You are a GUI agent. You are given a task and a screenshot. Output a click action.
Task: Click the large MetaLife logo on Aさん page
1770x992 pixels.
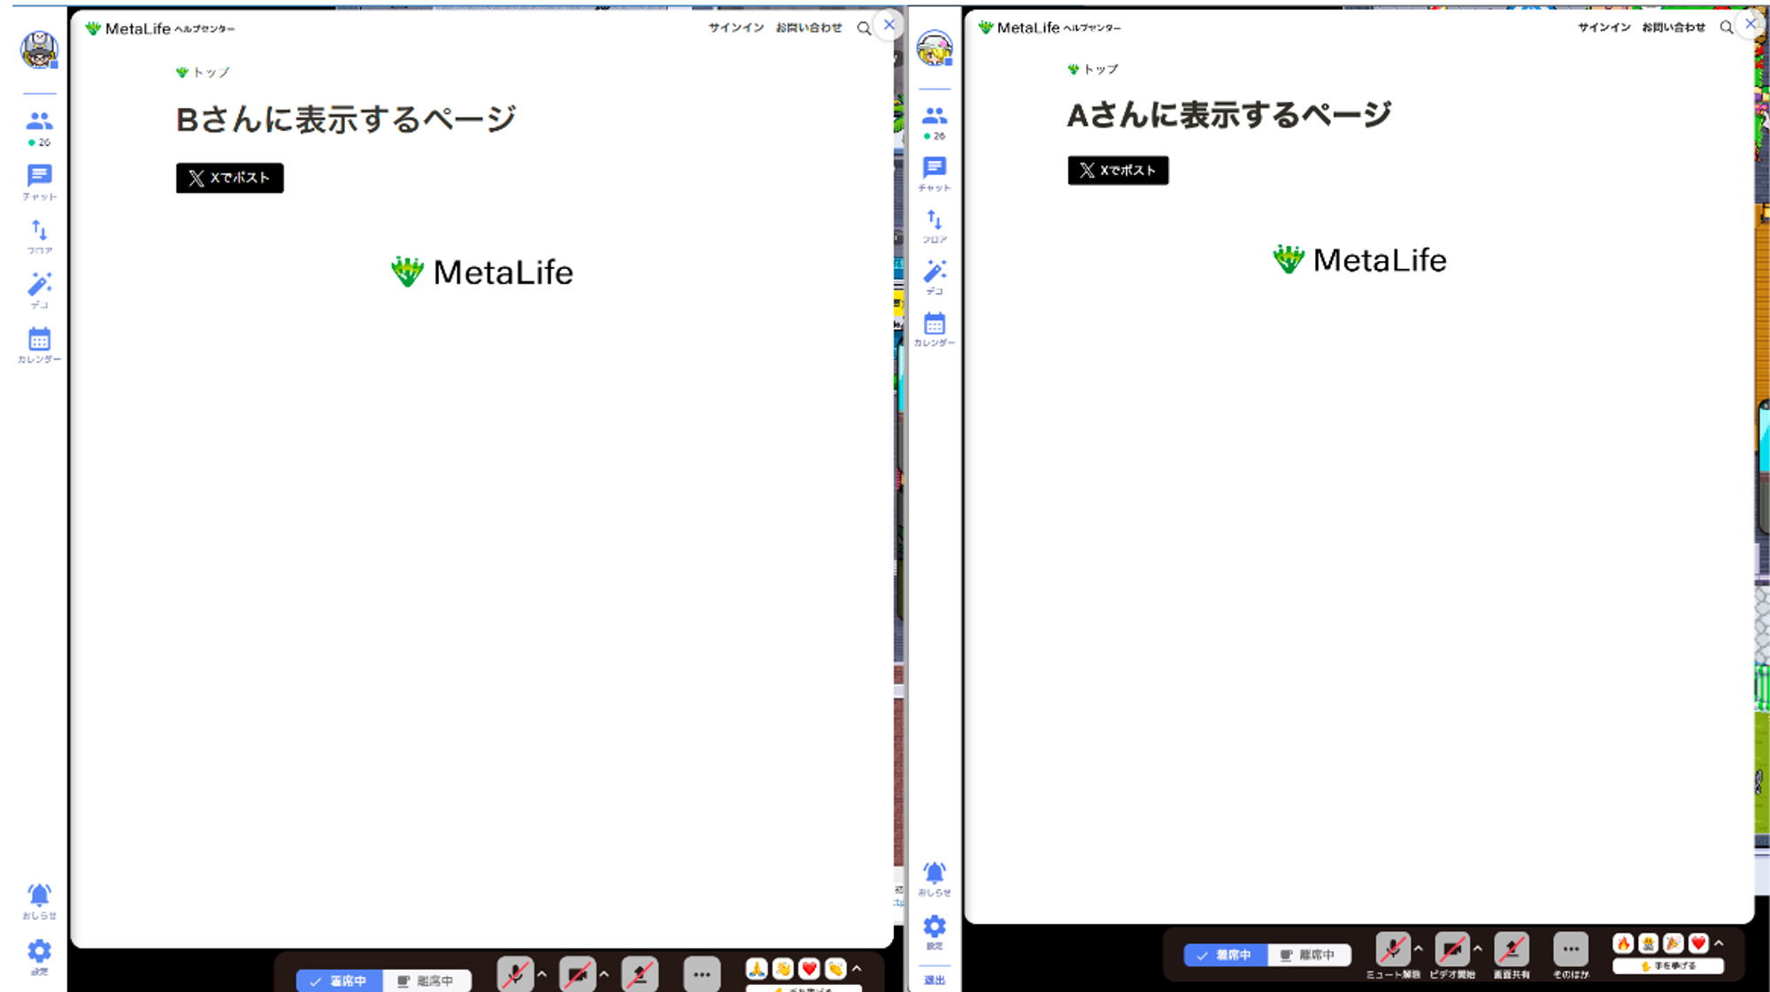1359,260
